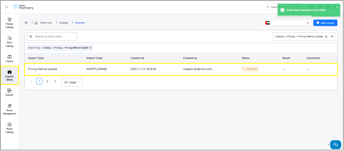Viewport: 344px width, 151px height.
Task: Open the Imports sidebar section
Action: (9, 59)
